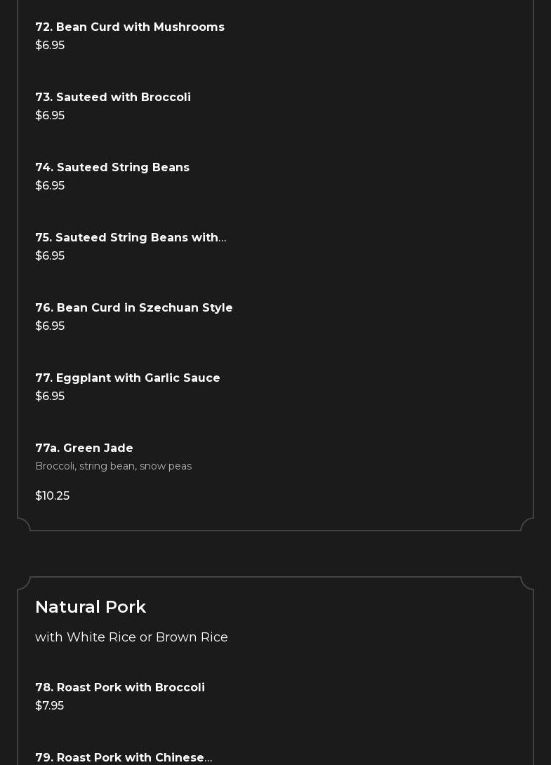The width and height of the screenshot is (551, 765).
Task: Click the price below Sauteed with Broccoli
Action: click(50, 115)
